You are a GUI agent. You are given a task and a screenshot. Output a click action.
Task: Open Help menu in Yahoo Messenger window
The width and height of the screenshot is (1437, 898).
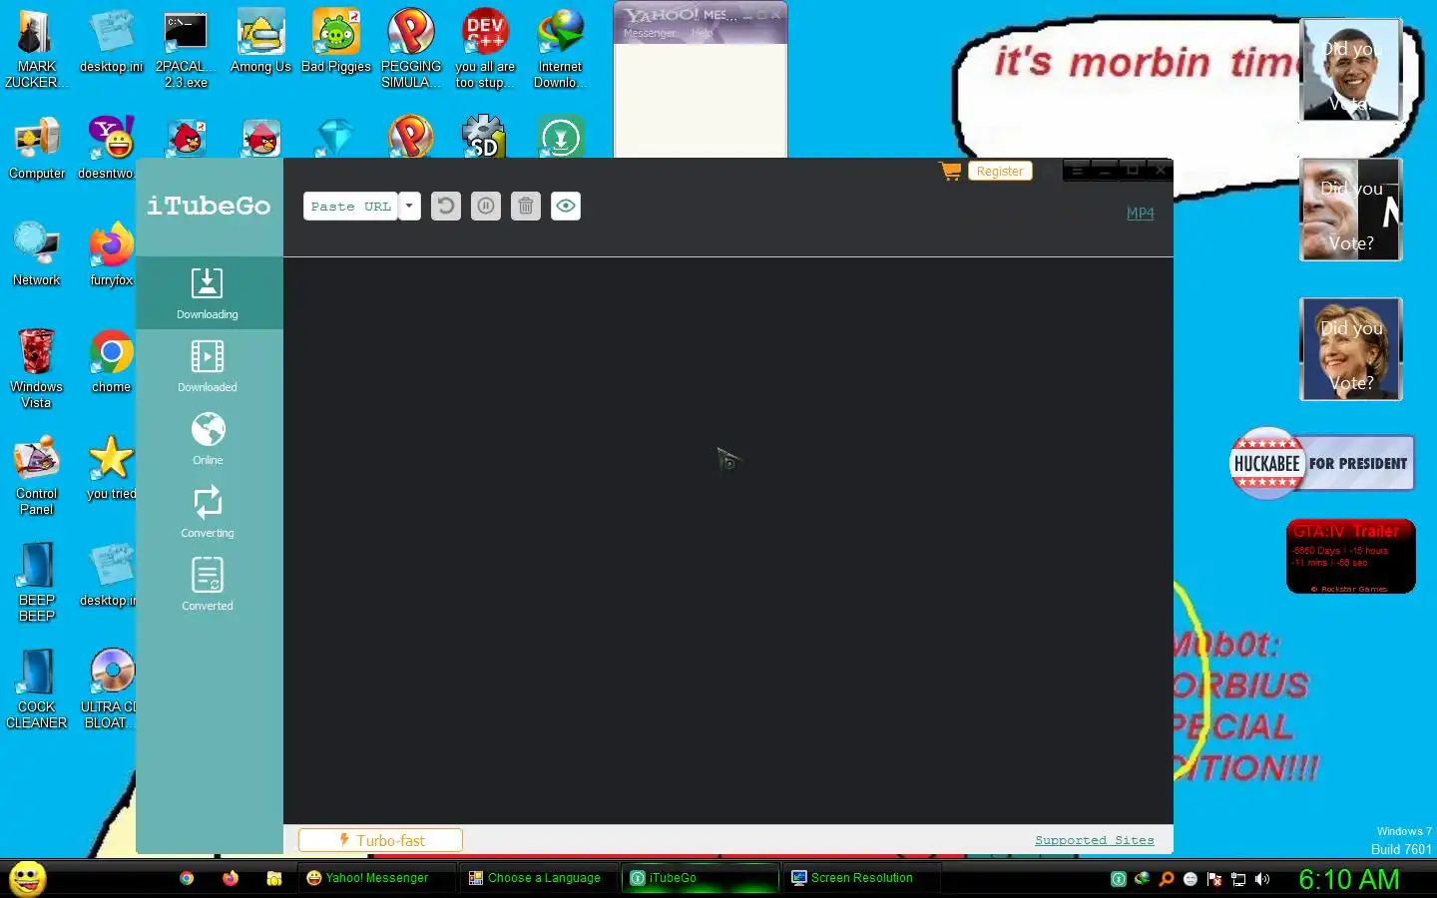(x=702, y=33)
